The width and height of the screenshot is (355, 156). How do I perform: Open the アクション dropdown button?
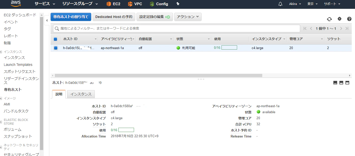(x=188, y=17)
